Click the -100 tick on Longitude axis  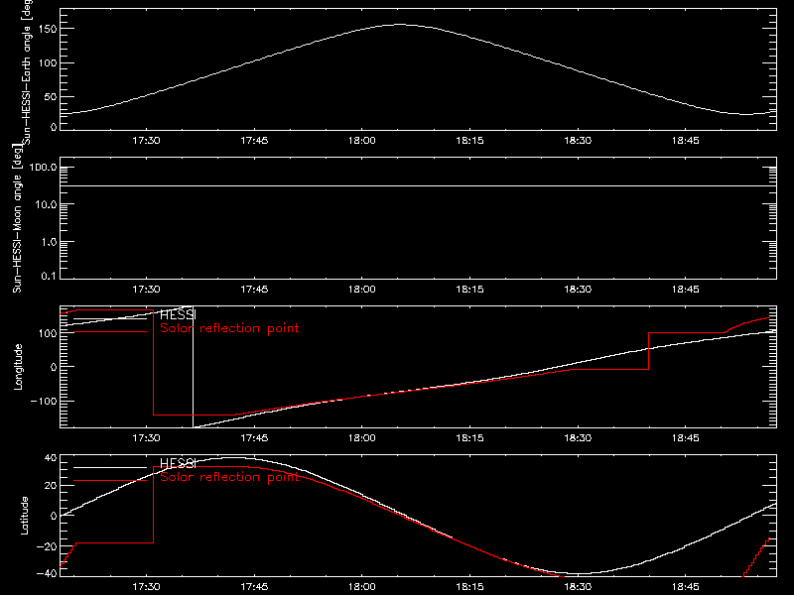pyautogui.click(x=44, y=401)
